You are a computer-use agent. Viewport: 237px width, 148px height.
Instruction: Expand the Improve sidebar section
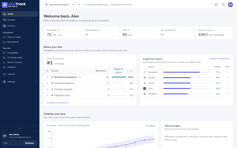pyautogui.click(x=20, y=74)
